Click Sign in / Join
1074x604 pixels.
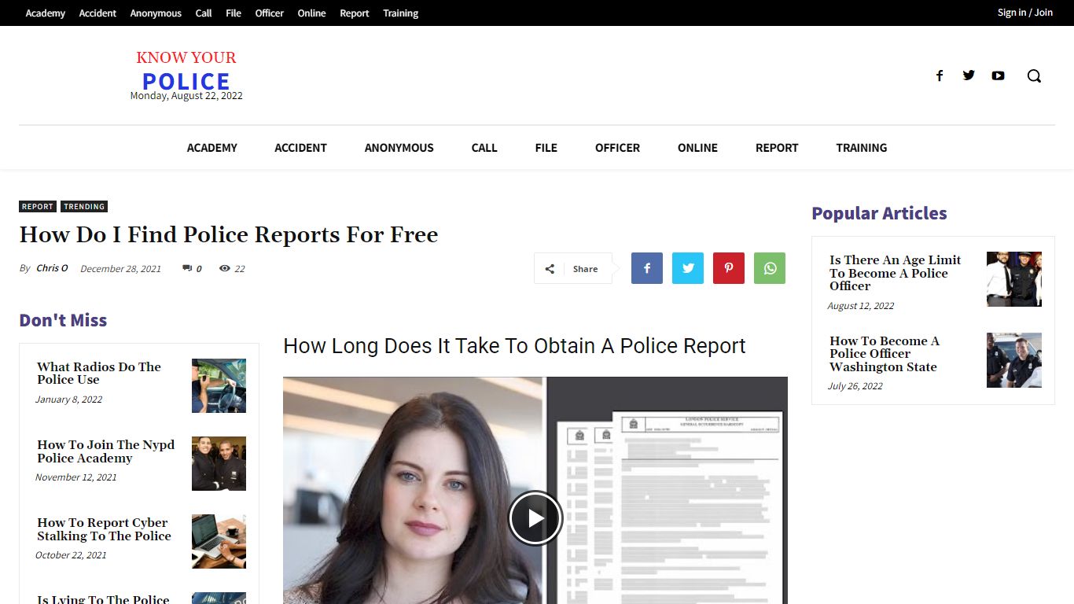1025,12
